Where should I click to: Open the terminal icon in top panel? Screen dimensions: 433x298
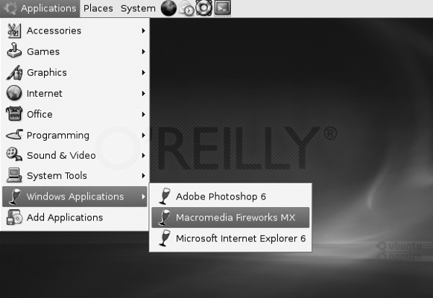pyautogui.click(x=223, y=8)
